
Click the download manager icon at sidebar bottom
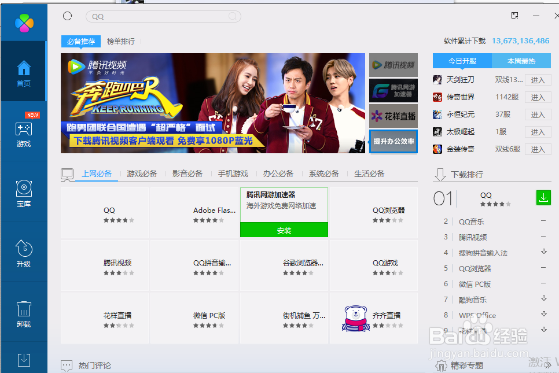tap(23, 360)
